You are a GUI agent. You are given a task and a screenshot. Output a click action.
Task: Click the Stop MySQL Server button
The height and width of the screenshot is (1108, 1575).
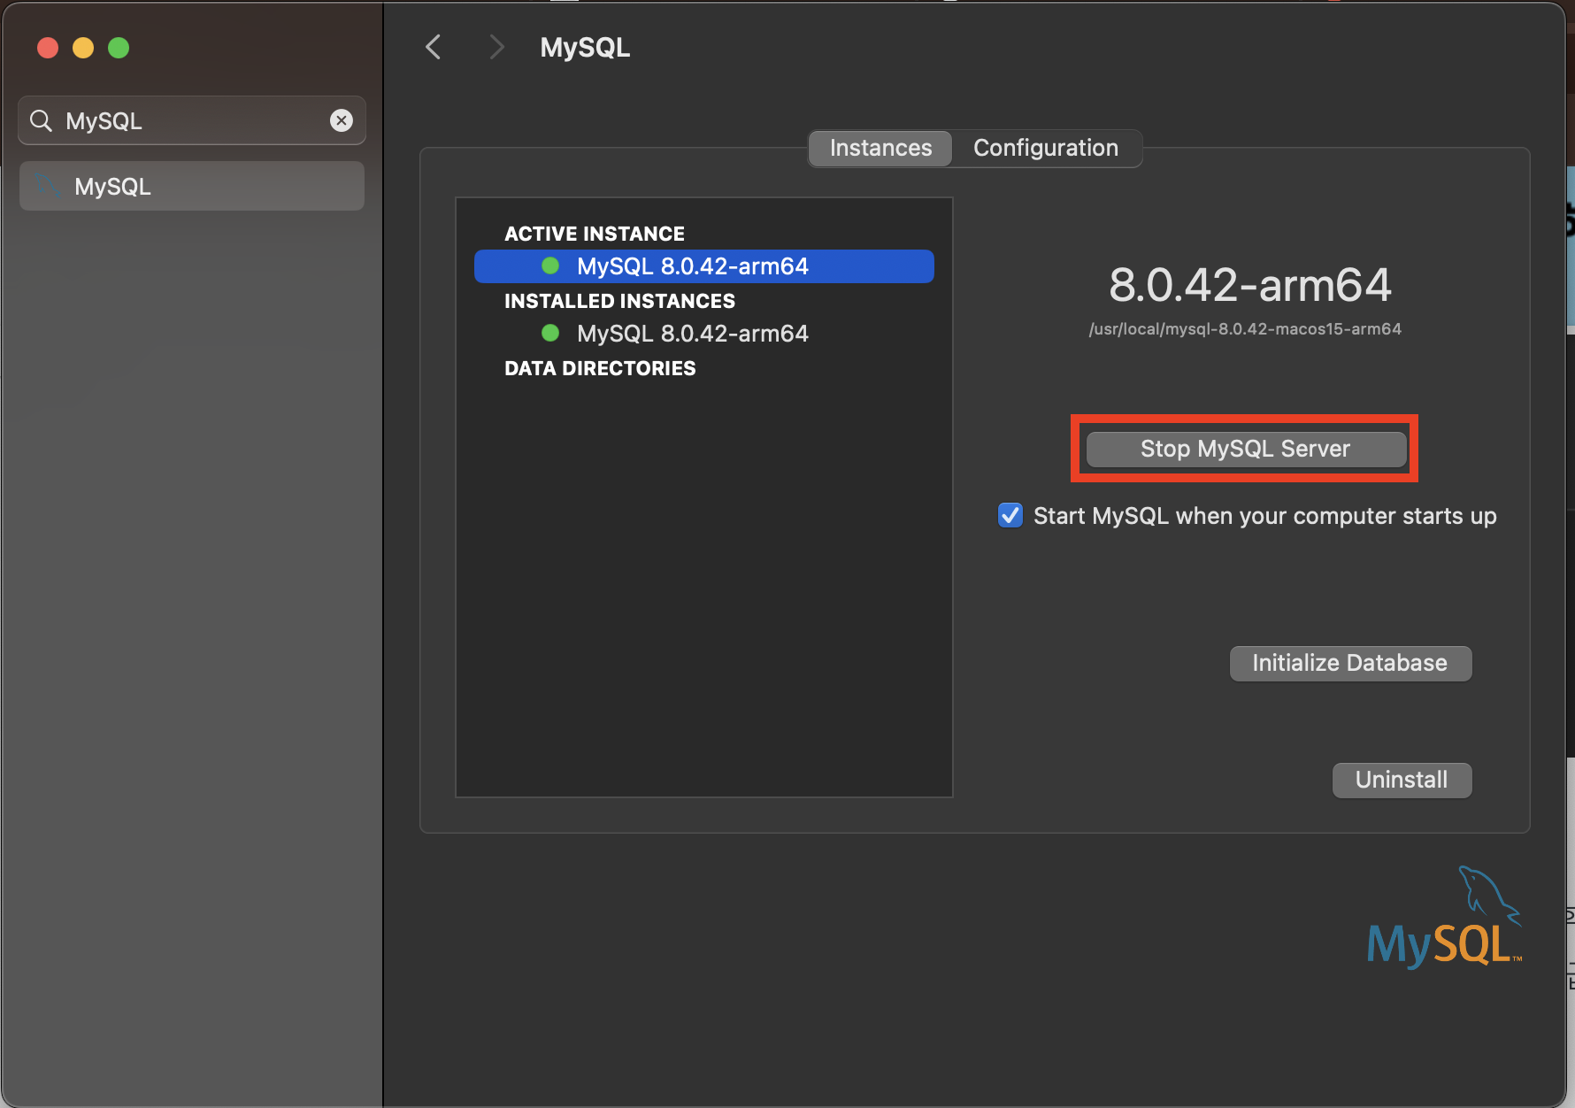coord(1246,449)
